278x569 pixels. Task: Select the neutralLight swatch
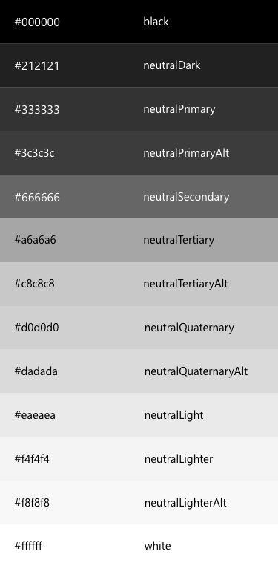[139, 415]
